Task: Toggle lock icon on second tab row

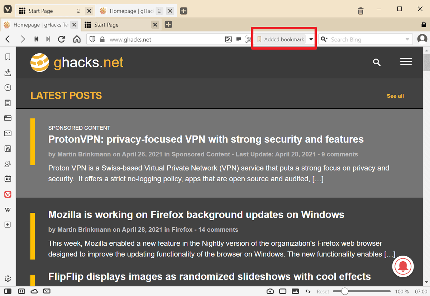Action: [x=424, y=25]
